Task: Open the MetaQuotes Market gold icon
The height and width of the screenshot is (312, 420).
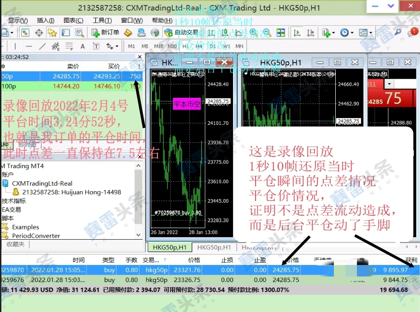Action: (128, 33)
